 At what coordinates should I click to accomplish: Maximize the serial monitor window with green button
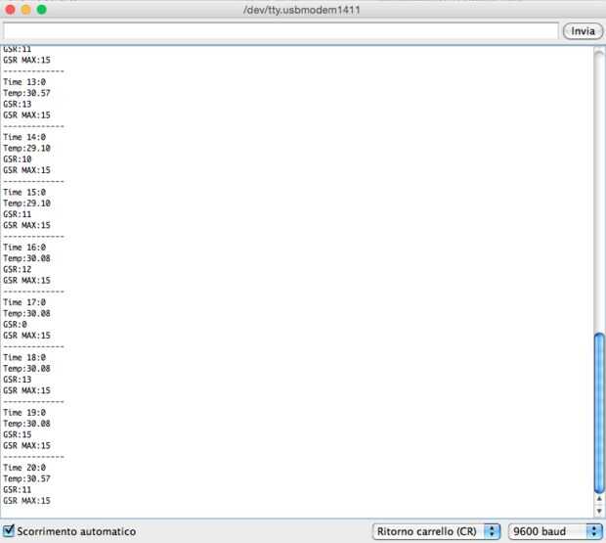click(42, 10)
